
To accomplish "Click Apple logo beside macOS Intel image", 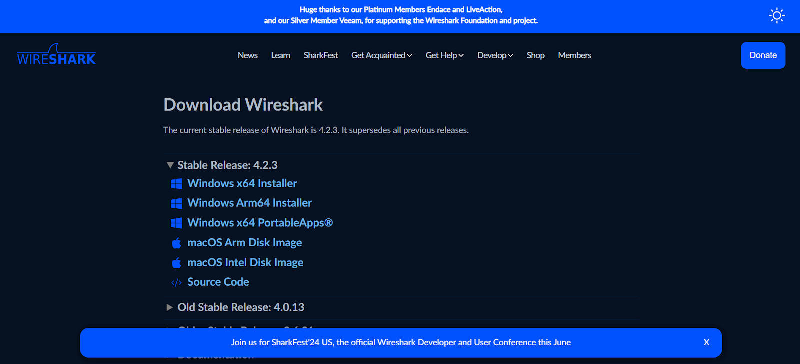I will tap(176, 263).
